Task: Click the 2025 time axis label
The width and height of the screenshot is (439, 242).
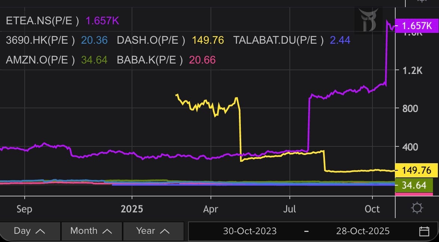Action: pos(132,209)
